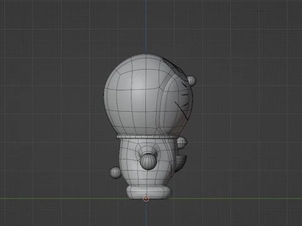
Task: Select the small tail sphere behind the body
Action: (116, 173)
